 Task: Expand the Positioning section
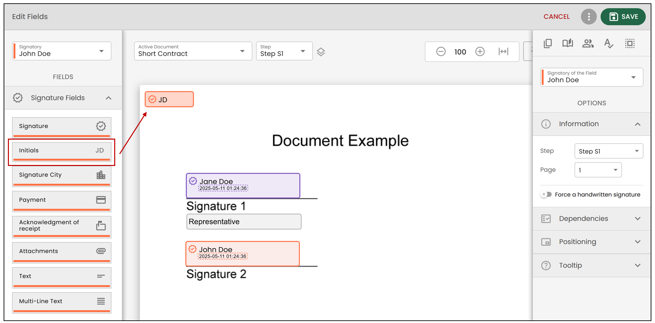(x=591, y=242)
